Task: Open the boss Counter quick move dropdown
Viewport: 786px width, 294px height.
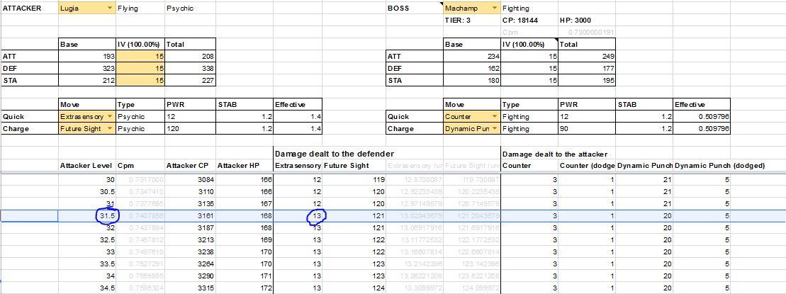Action: (x=493, y=116)
